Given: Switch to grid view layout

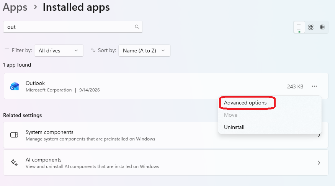Looking at the screenshot, I should pyautogui.click(x=311, y=27).
